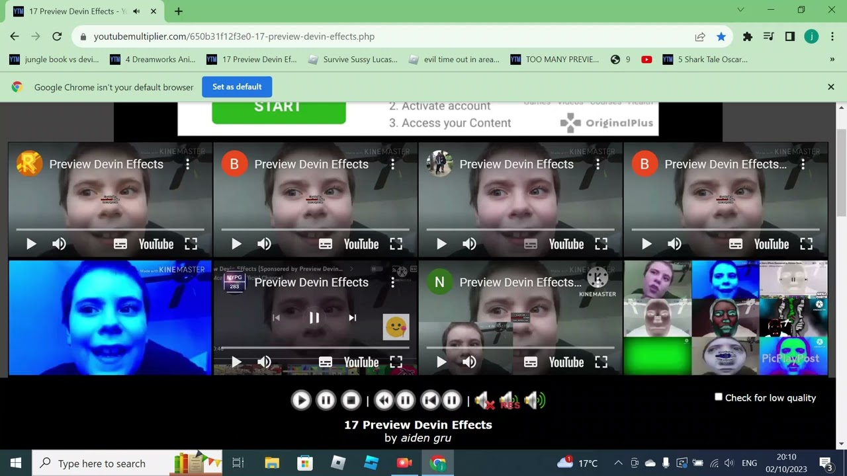Go back to the previous page
Image resolution: width=847 pixels, height=476 pixels.
tap(15, 36)
